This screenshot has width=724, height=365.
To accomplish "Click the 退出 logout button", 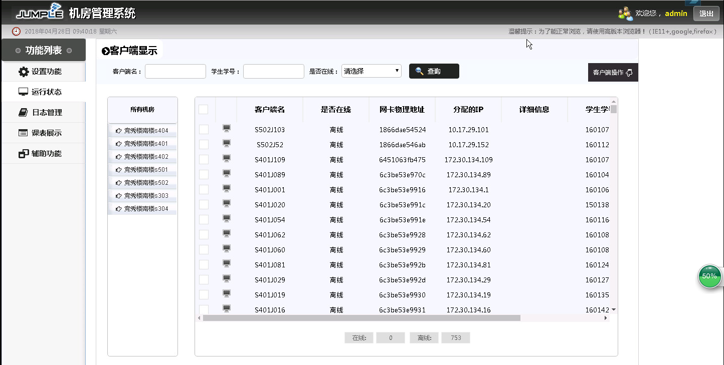I will click(706, 14).
